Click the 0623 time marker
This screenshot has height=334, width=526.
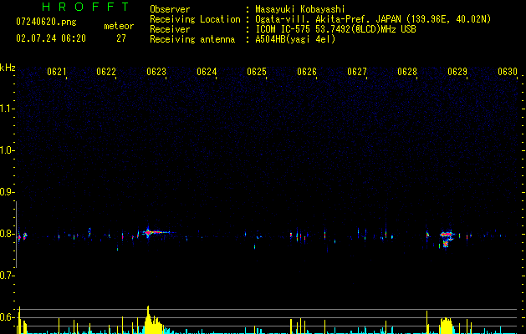[x=156, y=71]
